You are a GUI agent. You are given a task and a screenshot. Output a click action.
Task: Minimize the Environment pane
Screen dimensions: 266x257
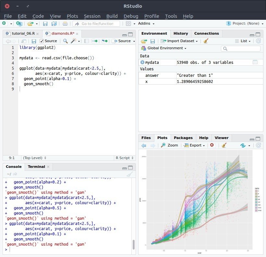point(252,35)
